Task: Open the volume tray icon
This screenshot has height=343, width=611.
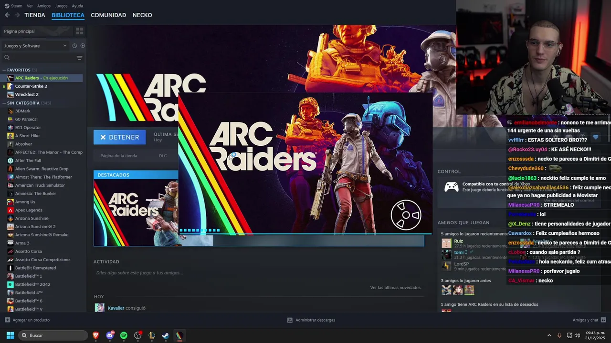Action: (577, 335)
